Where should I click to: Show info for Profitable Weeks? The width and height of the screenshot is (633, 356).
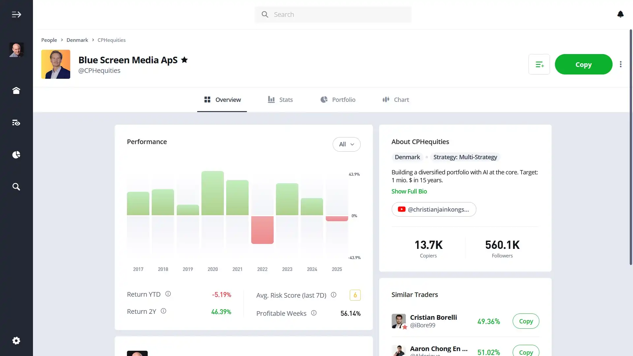point(314,313)
